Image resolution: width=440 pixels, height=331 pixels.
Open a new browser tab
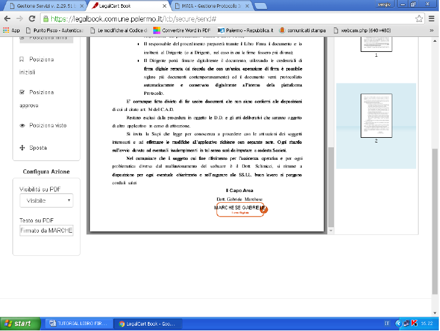point(261,6)
